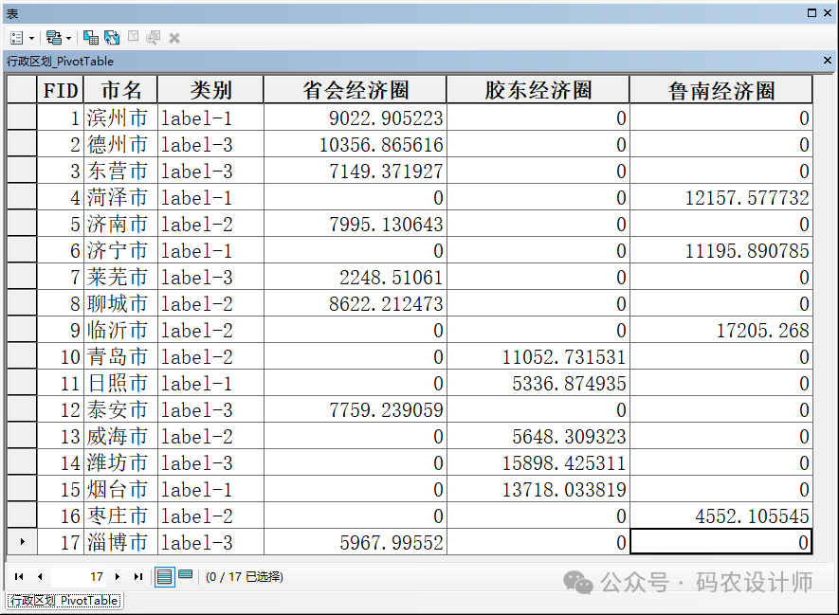Viewport: 839px width, 615px height.
Task: Click the Switch Selection icon
Action: coord(112,38)
